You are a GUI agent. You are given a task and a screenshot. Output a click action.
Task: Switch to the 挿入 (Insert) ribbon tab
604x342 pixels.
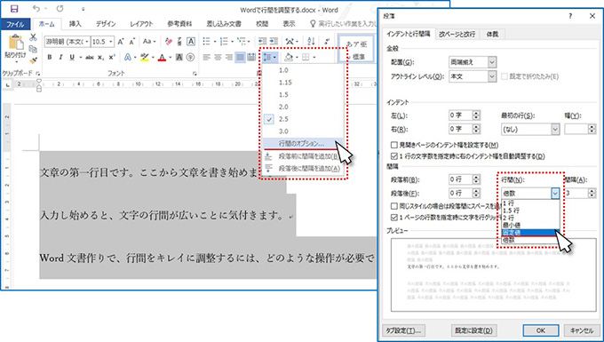[x=75, y=24]
